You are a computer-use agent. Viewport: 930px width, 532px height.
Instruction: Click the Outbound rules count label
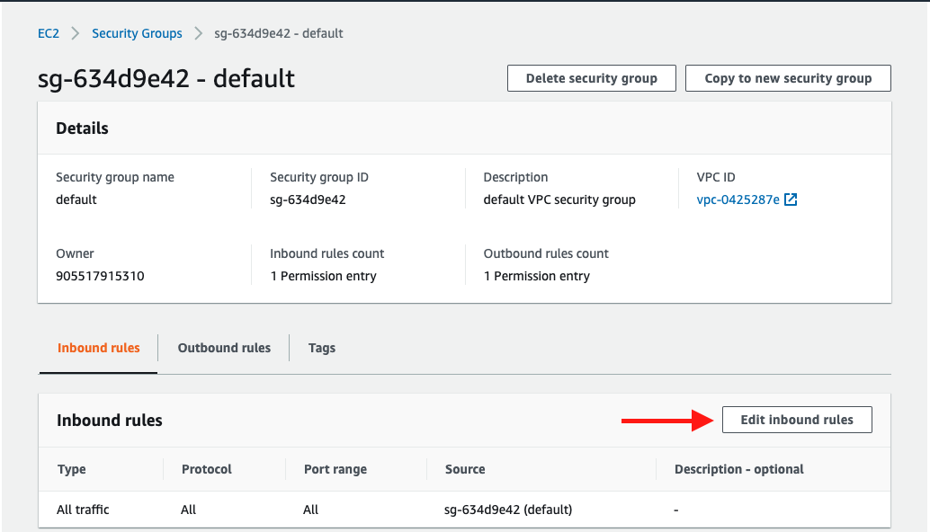point(546,253)
